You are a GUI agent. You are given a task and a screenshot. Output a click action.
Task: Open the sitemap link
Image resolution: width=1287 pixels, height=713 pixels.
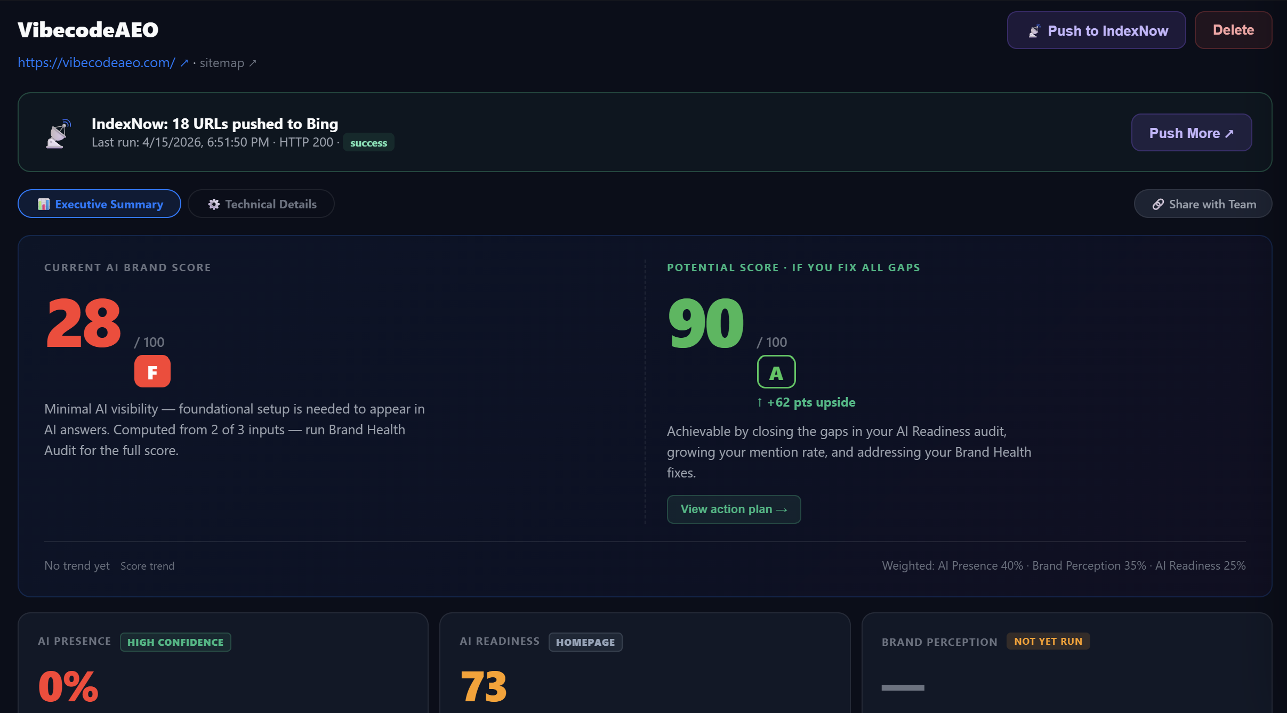click(222, 63)
